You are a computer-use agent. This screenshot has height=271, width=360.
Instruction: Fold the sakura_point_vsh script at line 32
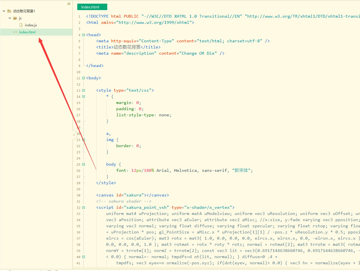(x=83, y=208)
